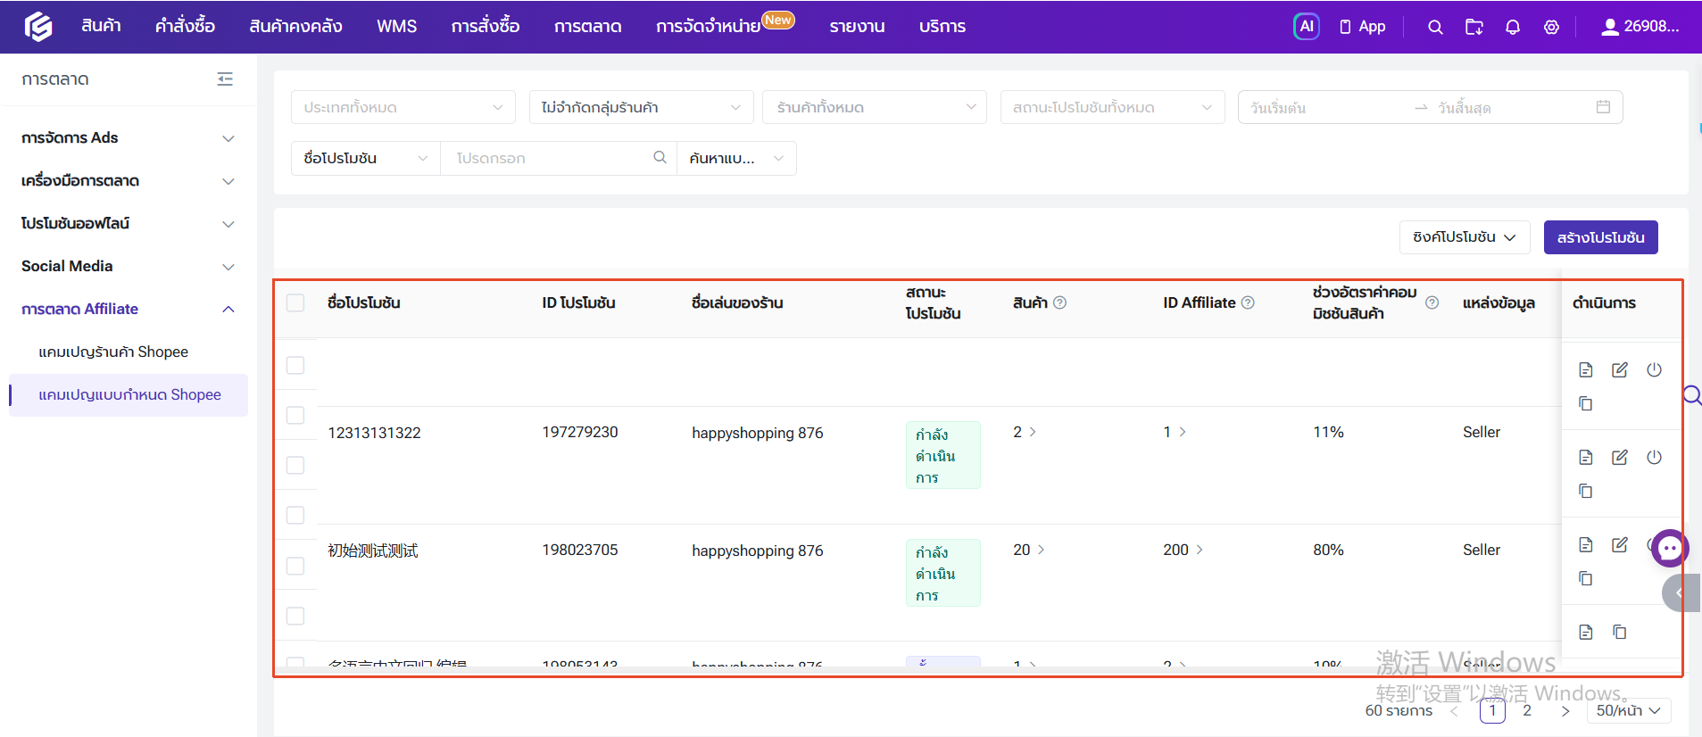Click the calendar icon in the date range field
This screenshot has width=1702, height=737.
[x=1603, y=107]
